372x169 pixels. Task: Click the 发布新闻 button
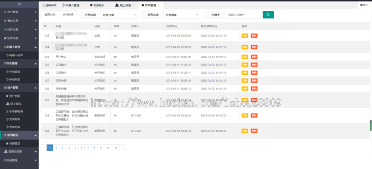pyautogui.click(x=68, y=15)
